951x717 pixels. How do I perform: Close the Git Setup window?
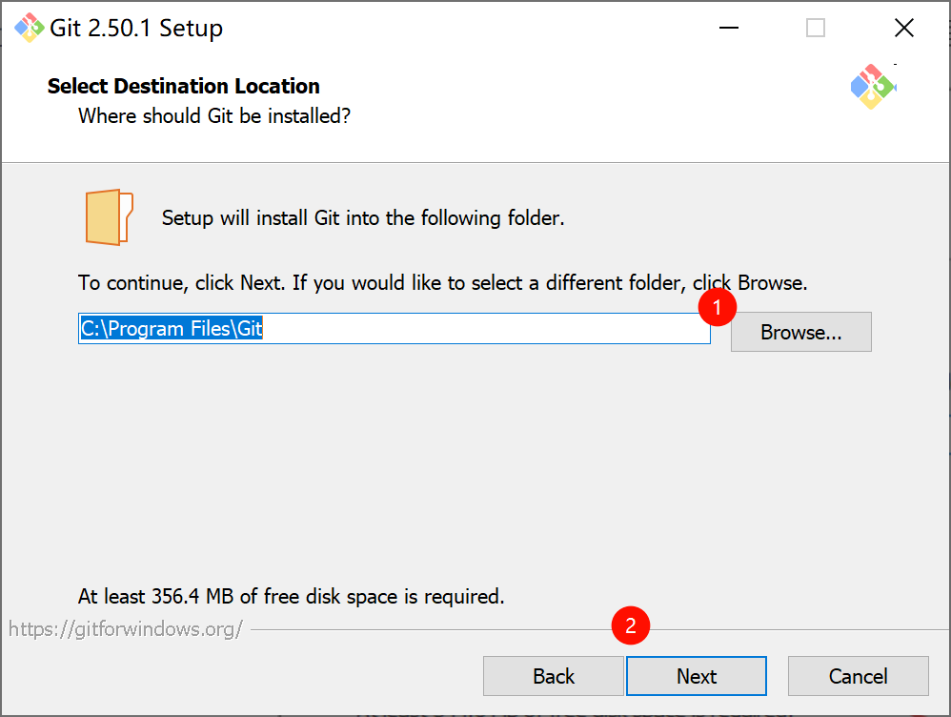click(x=903, y=28)
